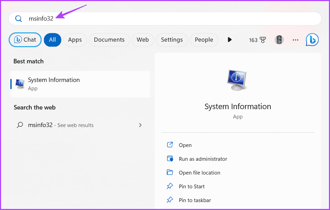Click the Pin to Start pin icon
330x210 pixels.
click(x=170, y=186)
